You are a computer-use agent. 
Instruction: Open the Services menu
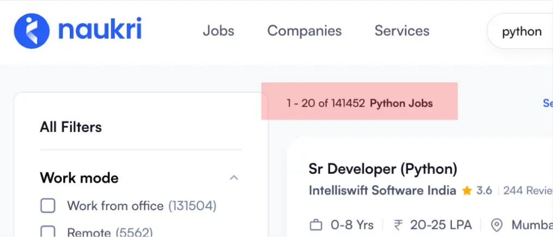pyautogui.click(x=402, y=31)
